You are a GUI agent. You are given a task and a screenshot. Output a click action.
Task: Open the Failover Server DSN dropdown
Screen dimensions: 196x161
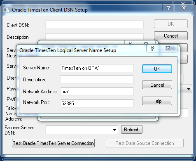(x=114, y=130)
